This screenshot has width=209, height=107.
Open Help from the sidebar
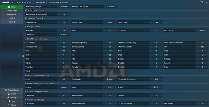coord(12,101)
